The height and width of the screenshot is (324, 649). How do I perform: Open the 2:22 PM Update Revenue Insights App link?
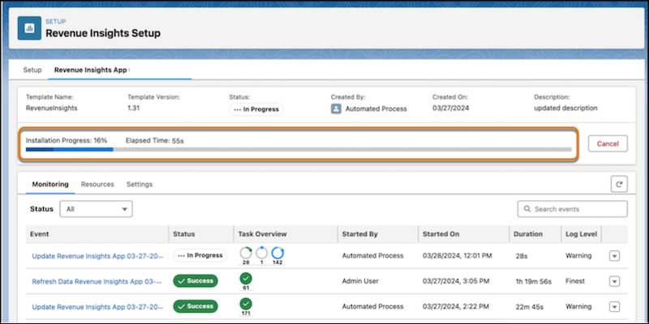coord(97,307)
